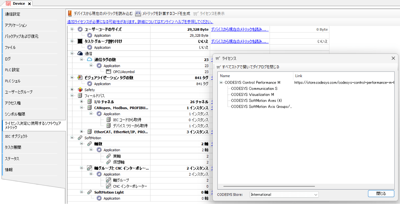
Task: Click the gear icon beside ユーザーコードのサイズ
Action: 80,29
